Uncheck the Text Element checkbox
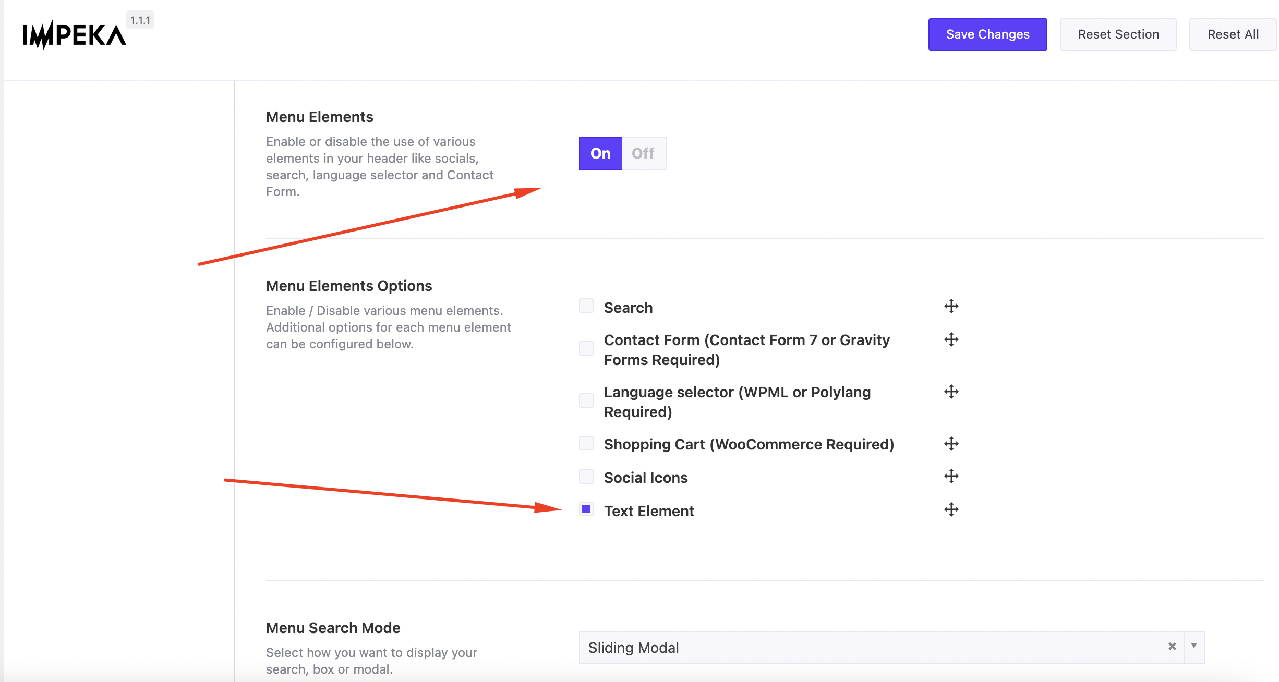This screenshot has width=1279, height=682. coord(586,509)
